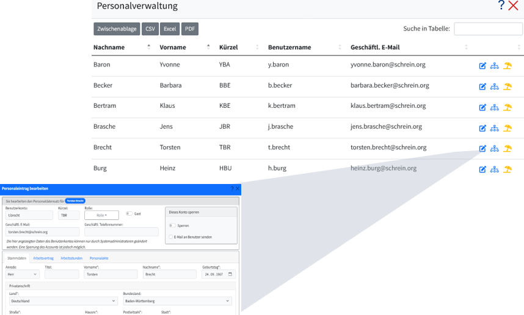Click the Kürzel field showing TBR
Image resolution: width=524 pixels, height=315 pixels.
click(x=69, y=215)
